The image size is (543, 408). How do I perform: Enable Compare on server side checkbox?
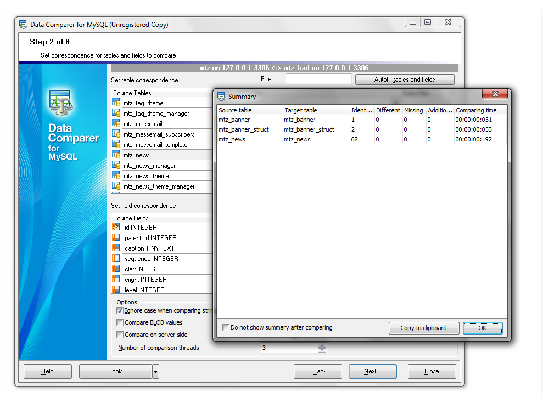pyautogui.click(x=120, y=335)
